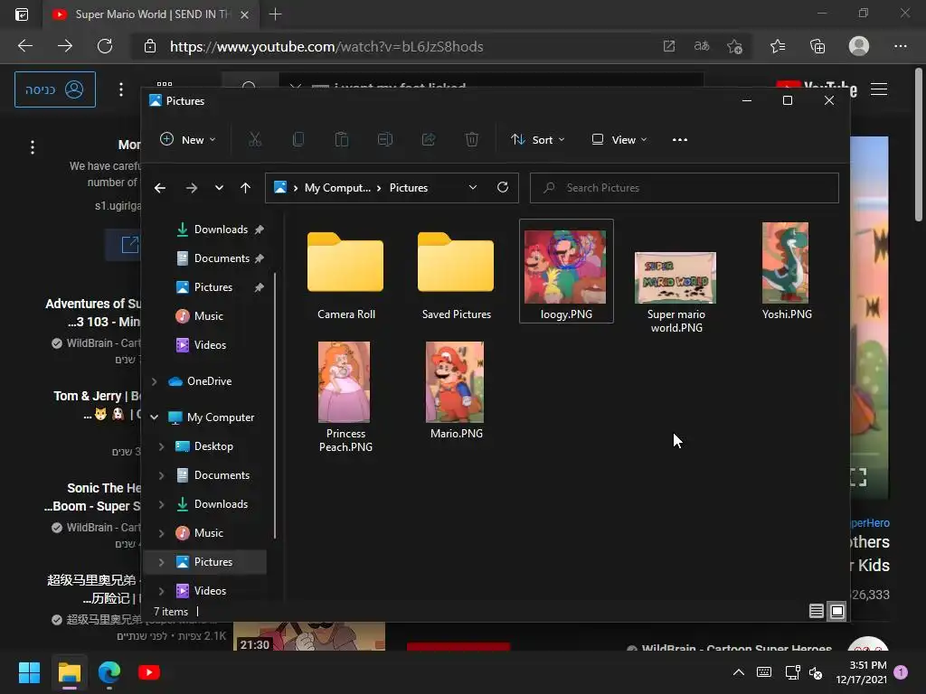
Task: Select the Yoshi.PNG file
Action: [787, 271]
